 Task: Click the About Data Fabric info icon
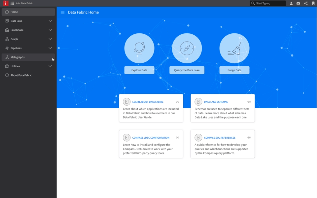pos(7,75)
